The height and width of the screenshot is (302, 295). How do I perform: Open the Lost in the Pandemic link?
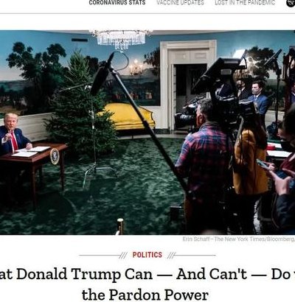(245, 3)
